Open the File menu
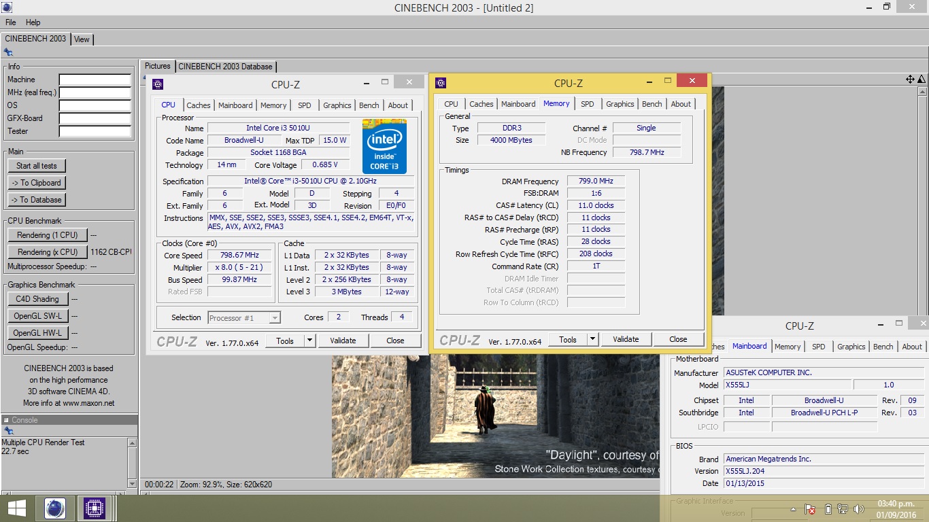Viewport: 929px width, 522px height. tap(11, 22)
